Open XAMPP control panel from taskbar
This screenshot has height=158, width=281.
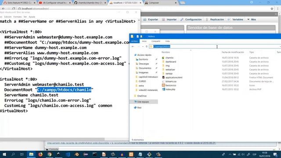click(x=131, y=154)
